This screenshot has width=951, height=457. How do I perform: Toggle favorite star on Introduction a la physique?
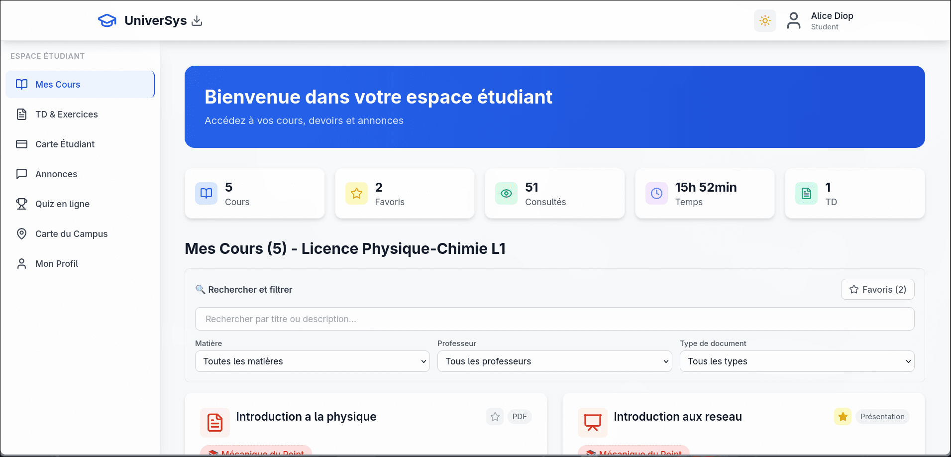pyautogui.click(x=495, y=417)
